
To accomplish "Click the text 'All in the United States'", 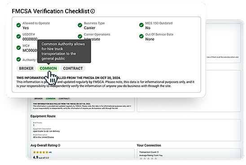I will pyautogui.click(x=44, y=137).
